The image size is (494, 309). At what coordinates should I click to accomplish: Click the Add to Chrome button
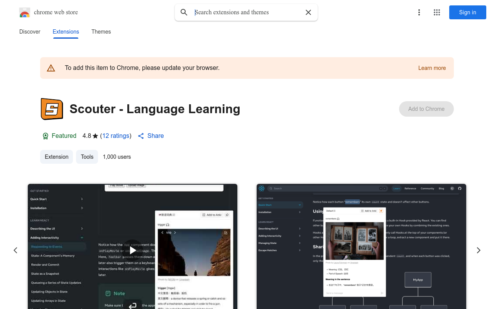[x=426, y=109]
